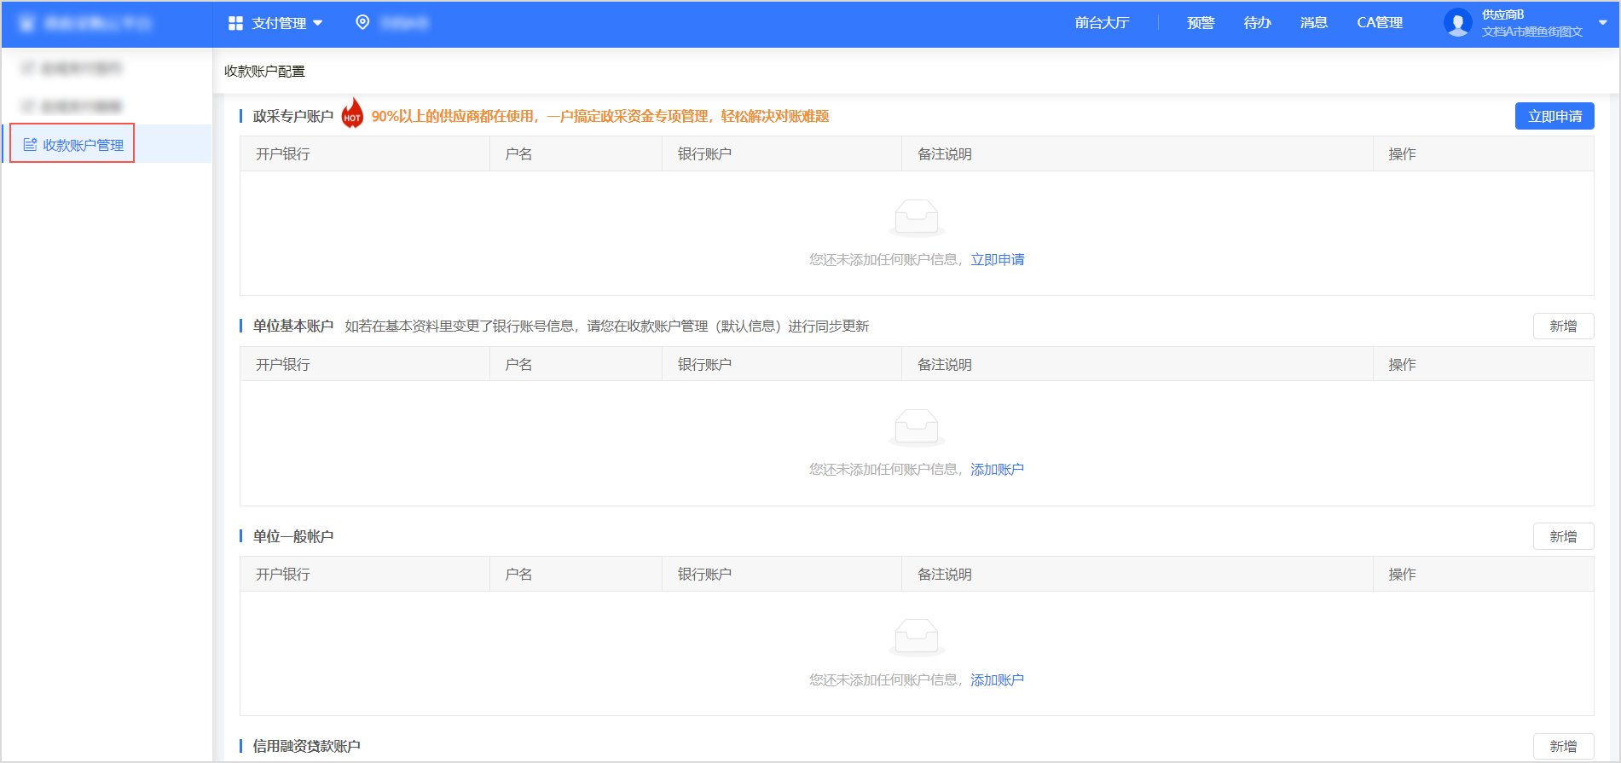Select 收款账户管理 in sidebar
Image resolution: width=1621 pixels, height=763 pixels.
(x=107, y=144)
